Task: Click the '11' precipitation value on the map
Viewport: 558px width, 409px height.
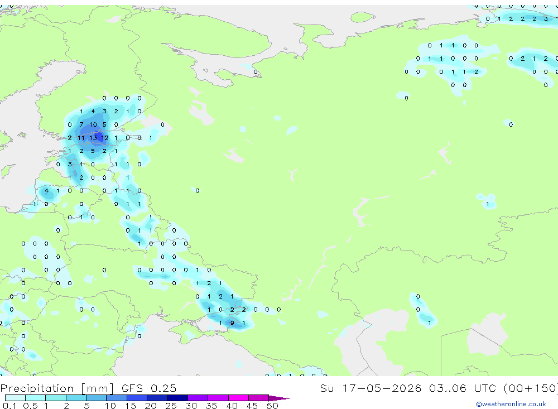Action: pyautogui.click(x=81, y=138)
